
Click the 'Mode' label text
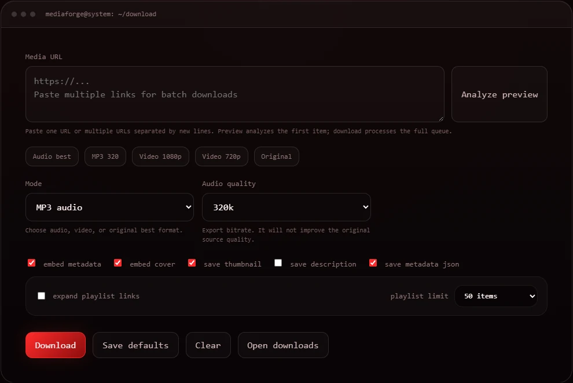[x=33, y=184]
